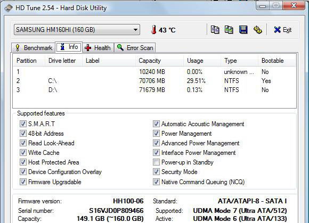Click the Exit button
This screenshot has height=223, width=309.
point(283,30)
